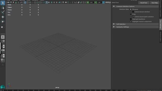Viewport: 162px width, 91px height.
Task: Enable textured display icon
Action: point(54,2)
